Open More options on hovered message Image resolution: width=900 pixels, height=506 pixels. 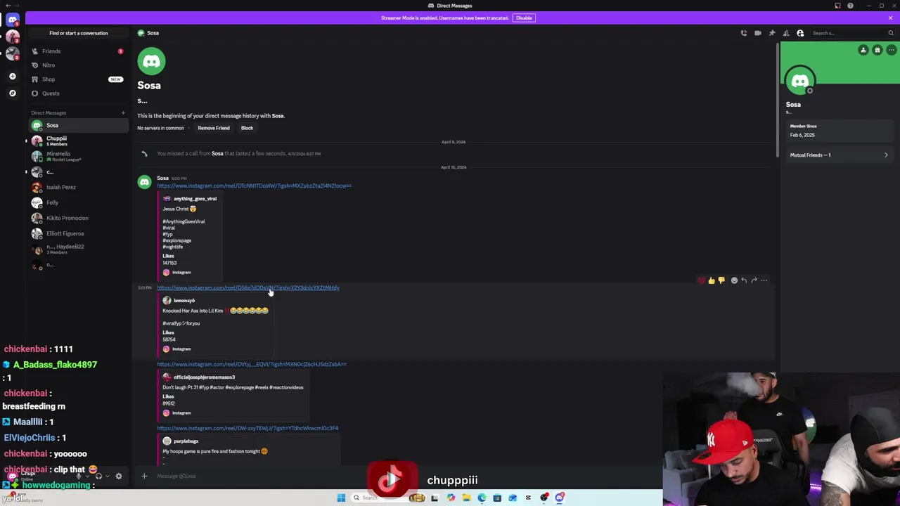764,280
